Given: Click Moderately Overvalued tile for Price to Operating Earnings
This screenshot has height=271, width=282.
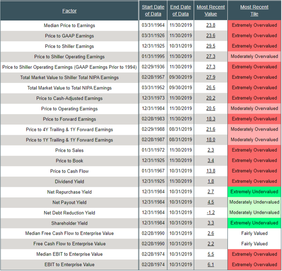Looking at the screenshot, I should (x=254, y=109).
